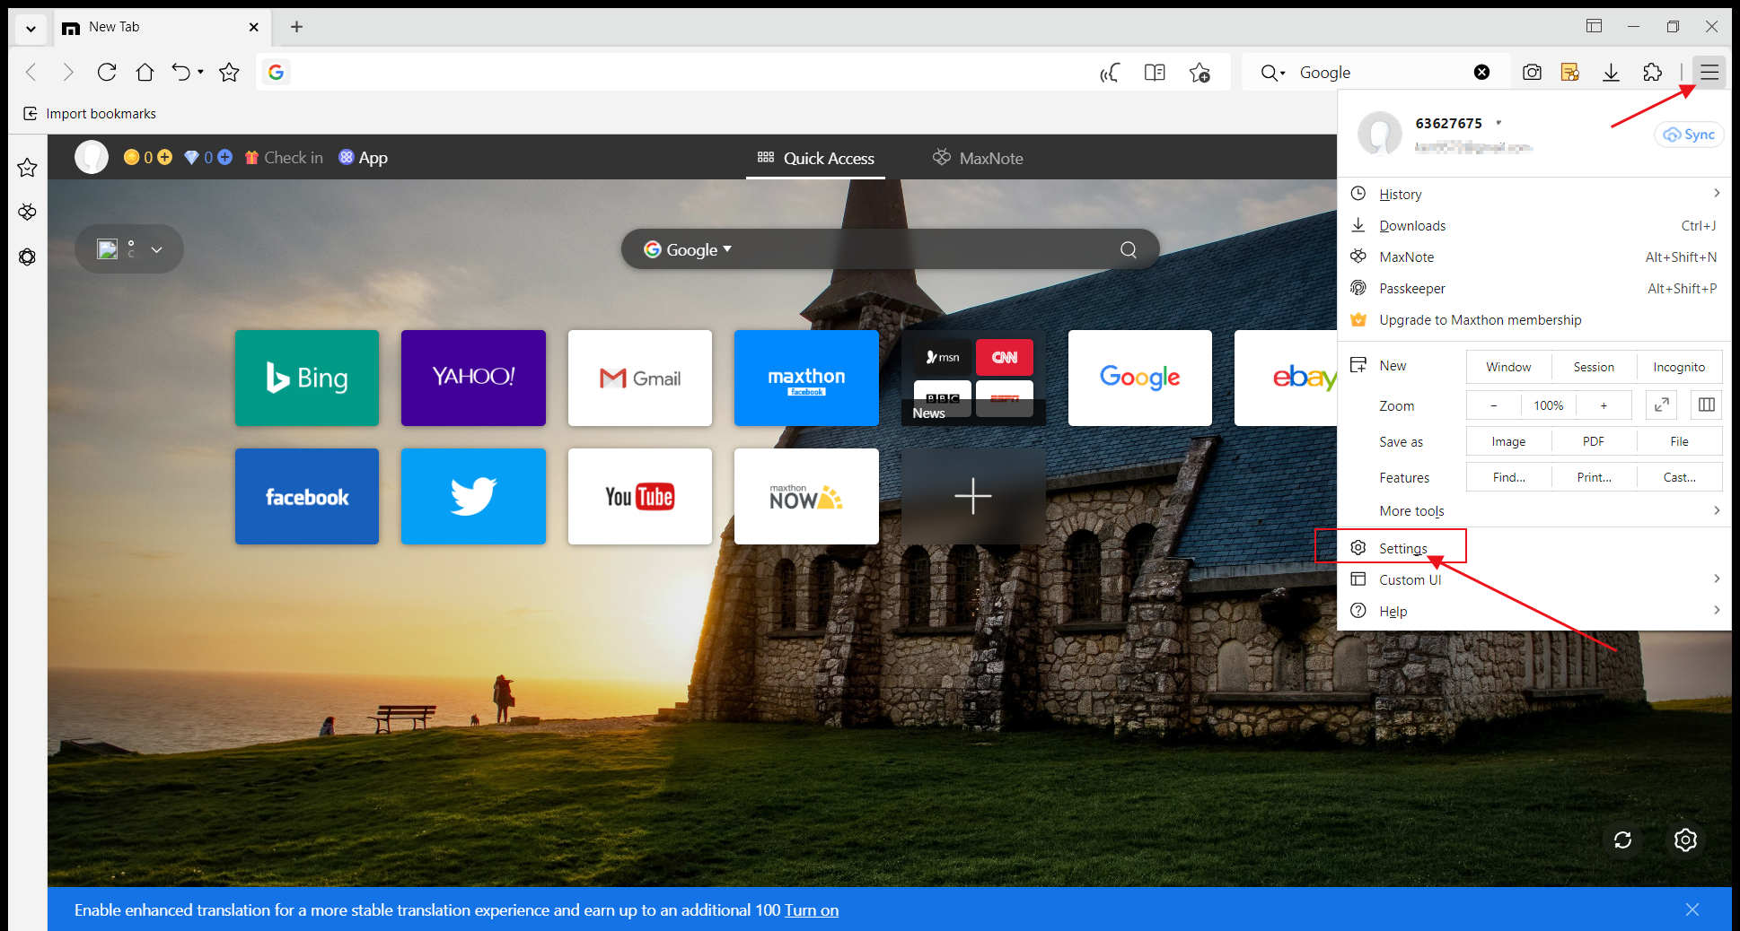Image resolution: width=1740 pixels, height=931 pixels.
Task: Increase zoom with the plus button
Action: tap(1604, 405)
